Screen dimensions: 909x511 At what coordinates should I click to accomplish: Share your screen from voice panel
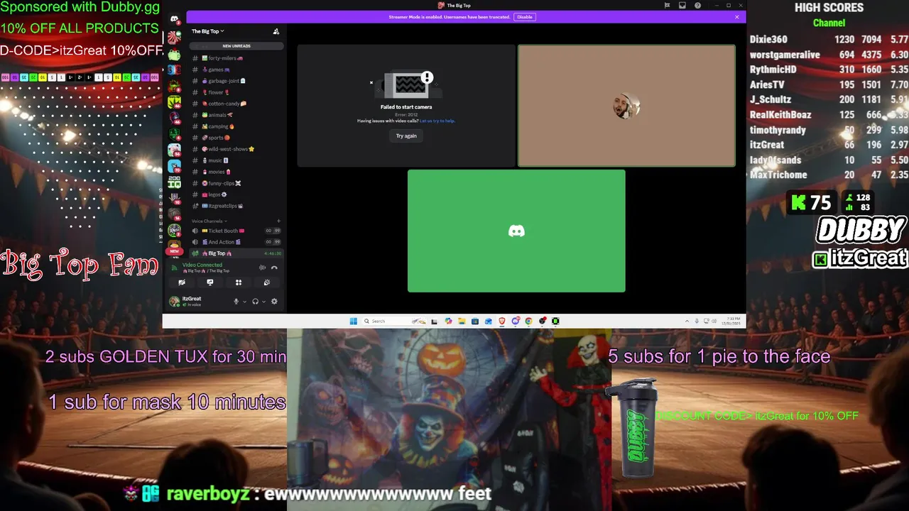point(210,282)
